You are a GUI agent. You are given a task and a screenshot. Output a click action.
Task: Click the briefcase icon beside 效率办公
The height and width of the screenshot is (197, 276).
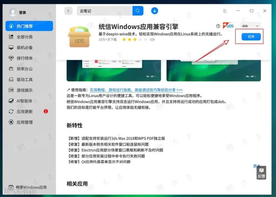(x=11, y=69)
